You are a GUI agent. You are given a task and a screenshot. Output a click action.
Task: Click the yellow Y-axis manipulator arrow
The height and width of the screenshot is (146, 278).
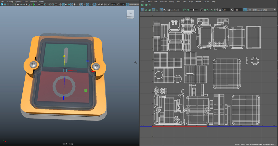(64, 56)
